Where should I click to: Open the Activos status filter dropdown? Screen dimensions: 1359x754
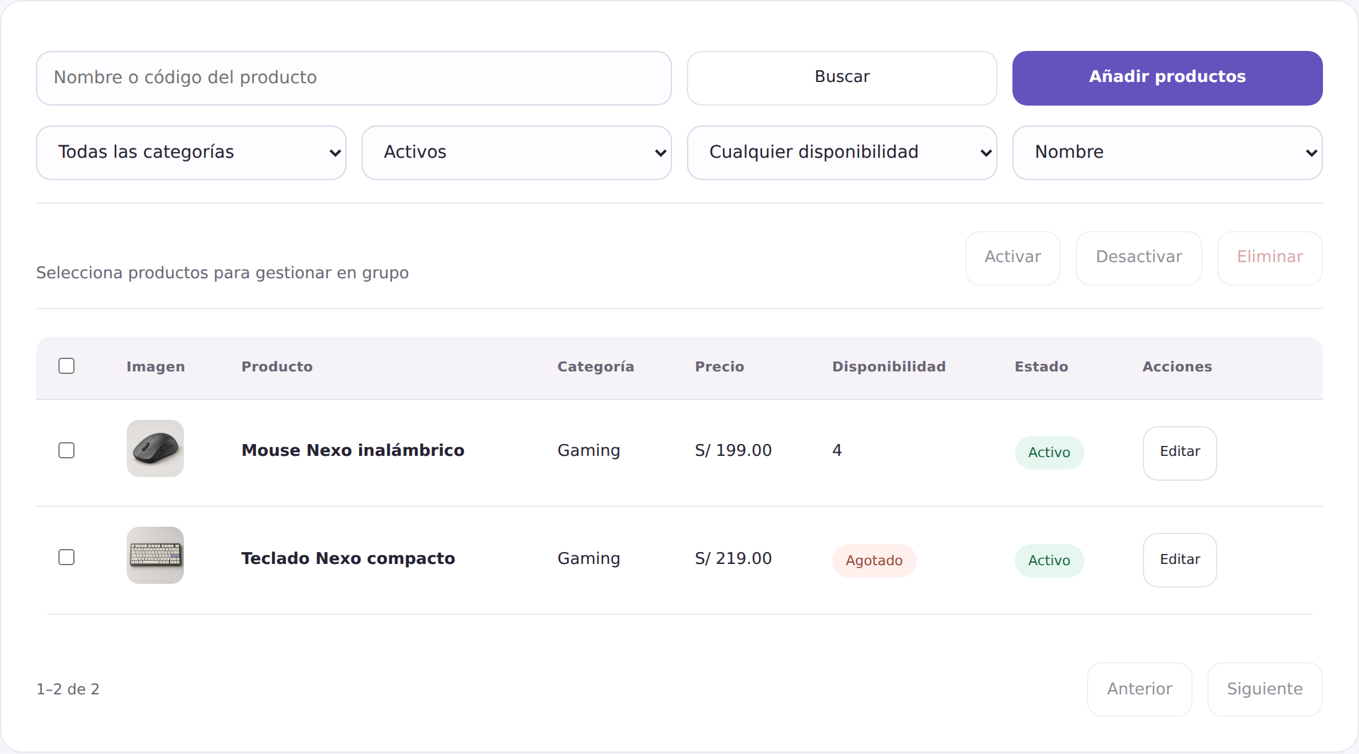point(516,152)
